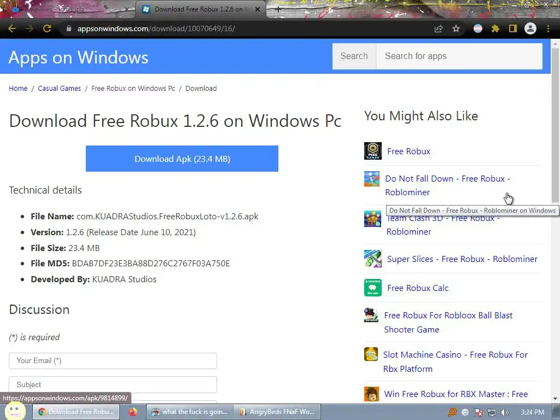This screenshot has width=560, height=420.
Task: Click the Subject input field
Action: (113, 384)
